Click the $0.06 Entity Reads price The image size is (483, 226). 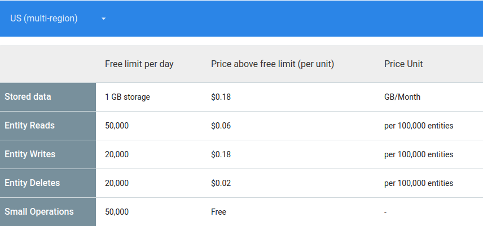click(221, 126)
